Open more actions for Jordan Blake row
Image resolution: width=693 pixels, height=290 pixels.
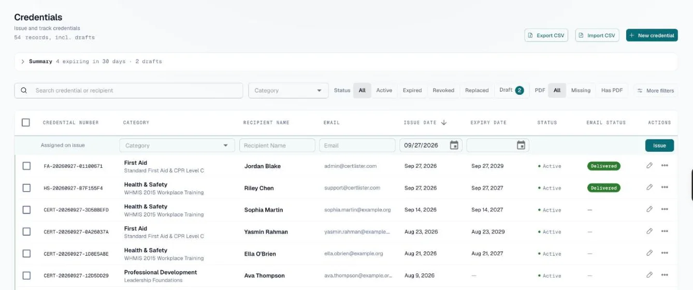click(x=665, y=166)
